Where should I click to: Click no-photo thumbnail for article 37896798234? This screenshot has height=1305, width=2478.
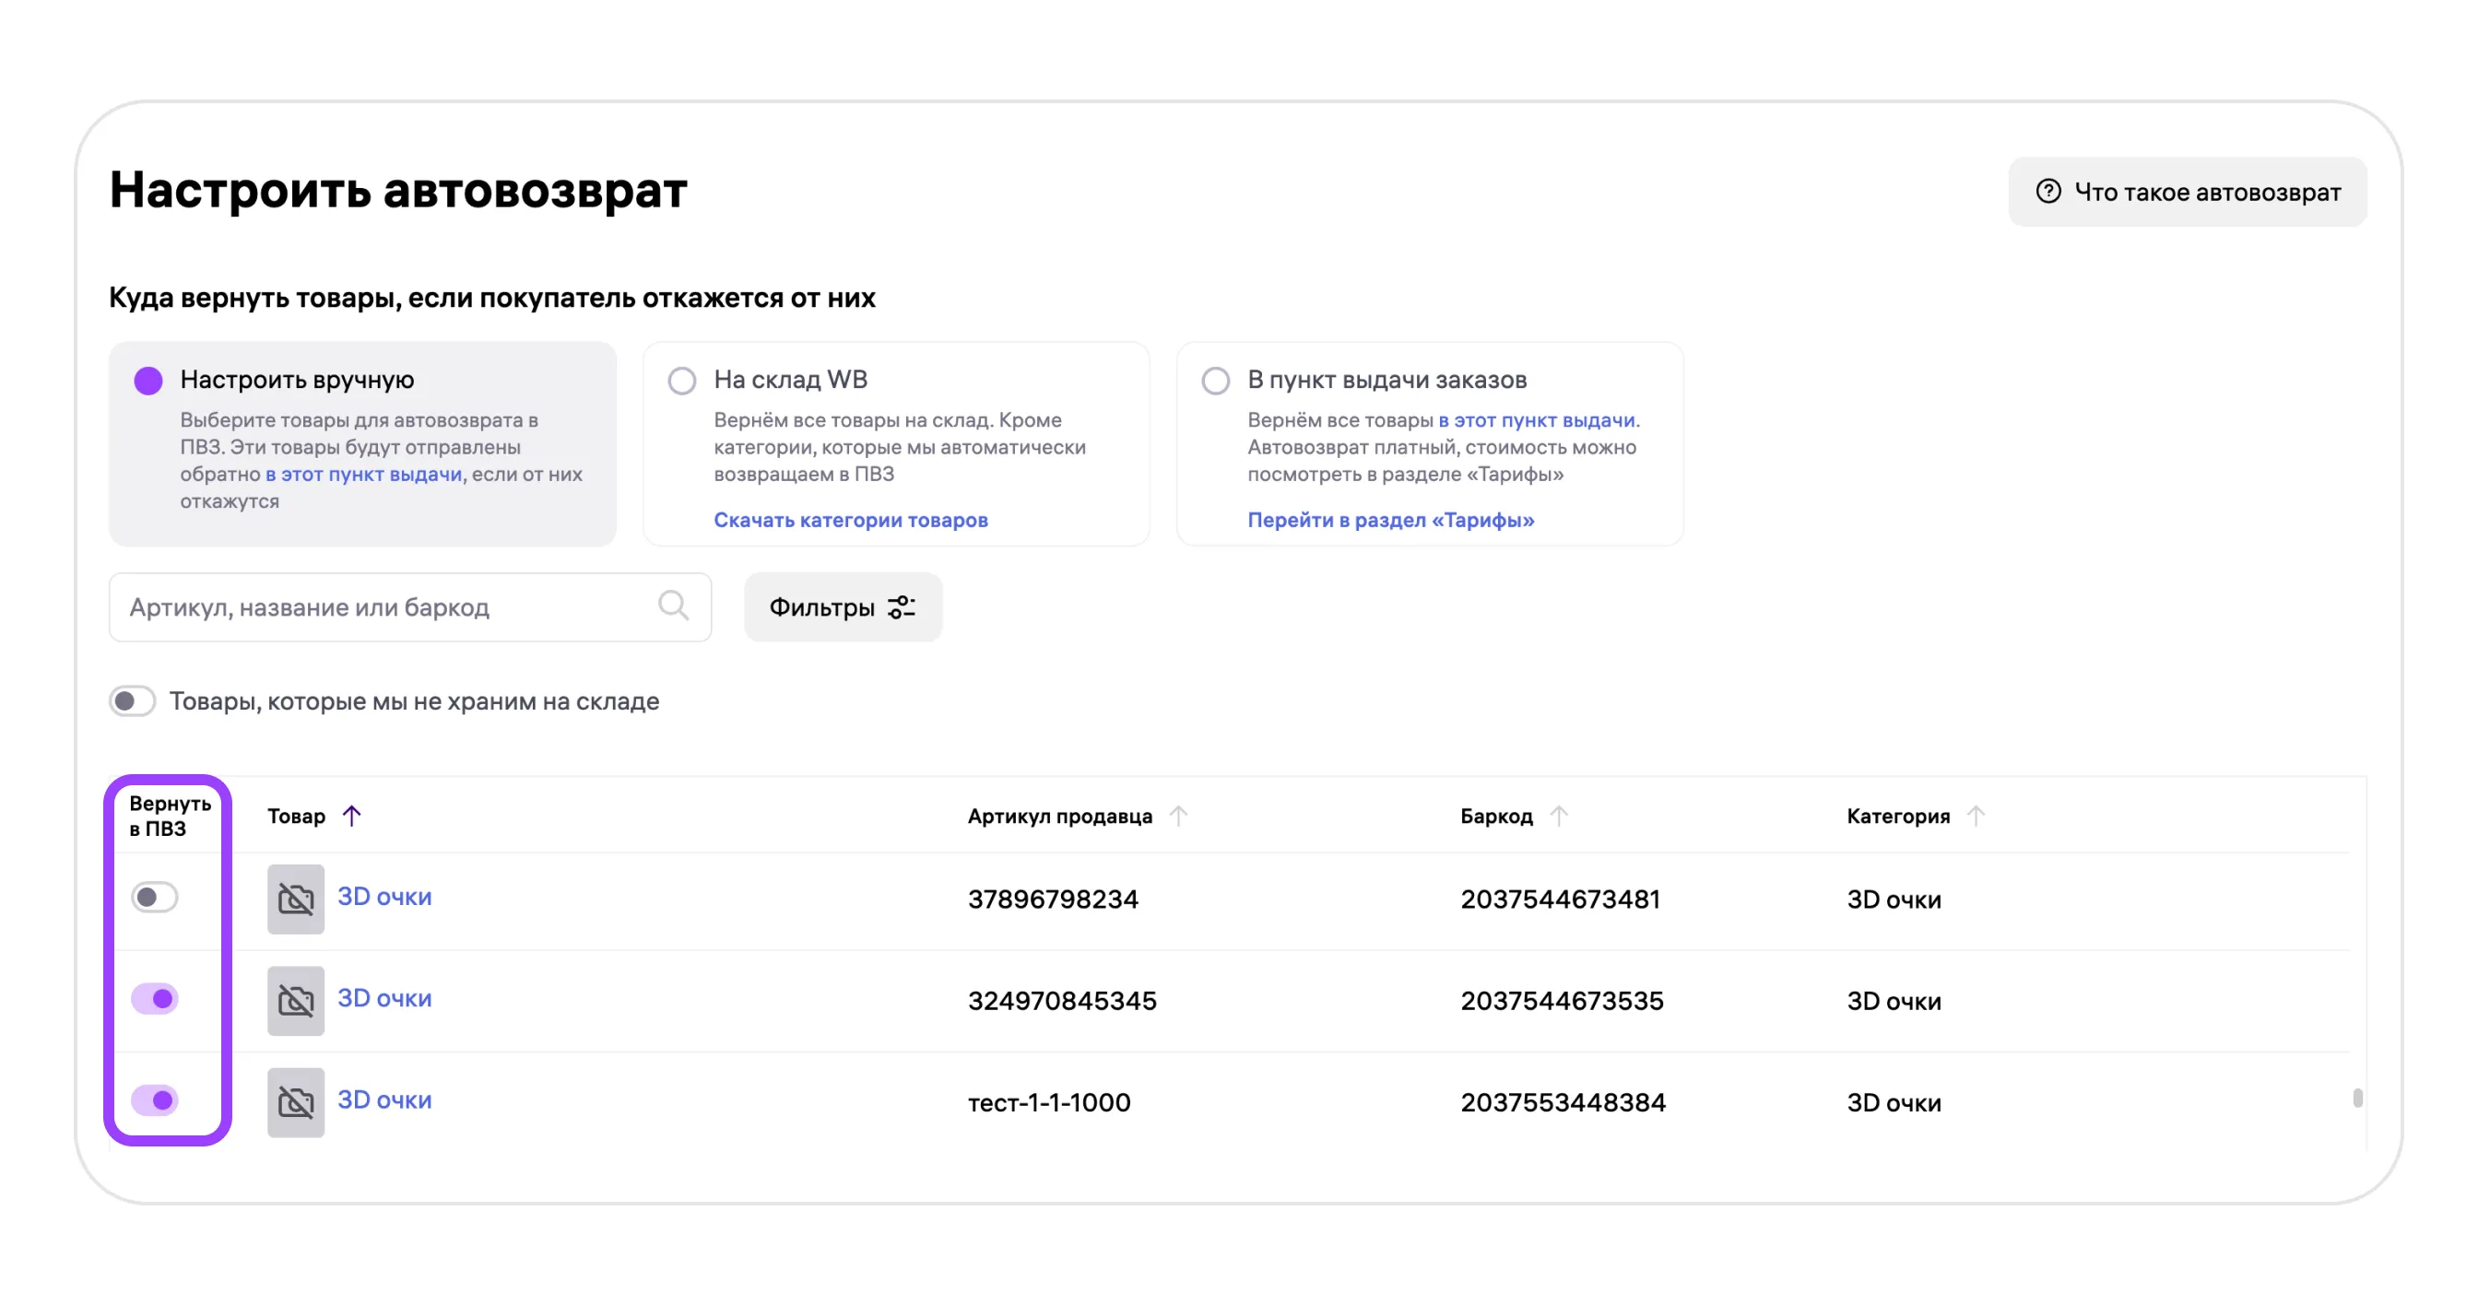point(295,899)
